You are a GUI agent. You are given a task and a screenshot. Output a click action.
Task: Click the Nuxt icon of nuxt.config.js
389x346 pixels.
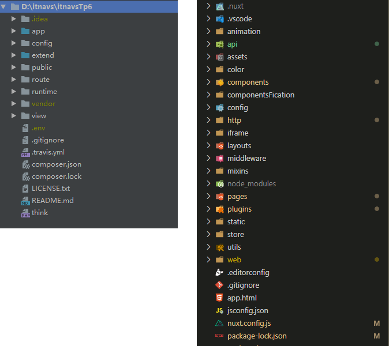tap(219, 323)
